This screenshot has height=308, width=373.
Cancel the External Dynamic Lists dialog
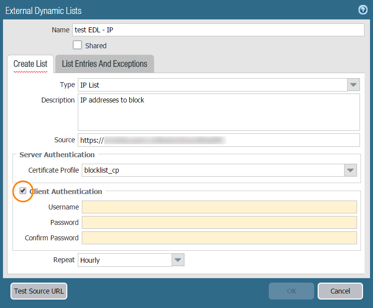pos(340,291)
